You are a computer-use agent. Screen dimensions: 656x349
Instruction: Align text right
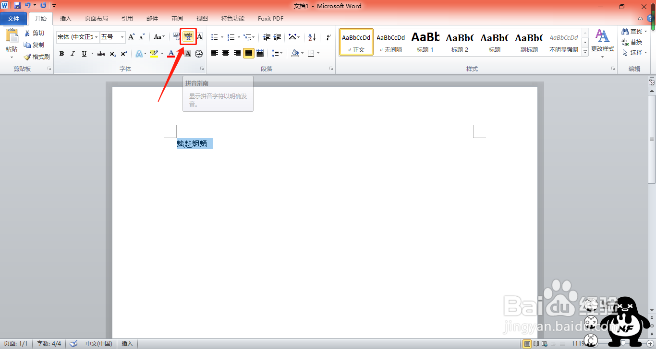[x=237, y=53]
